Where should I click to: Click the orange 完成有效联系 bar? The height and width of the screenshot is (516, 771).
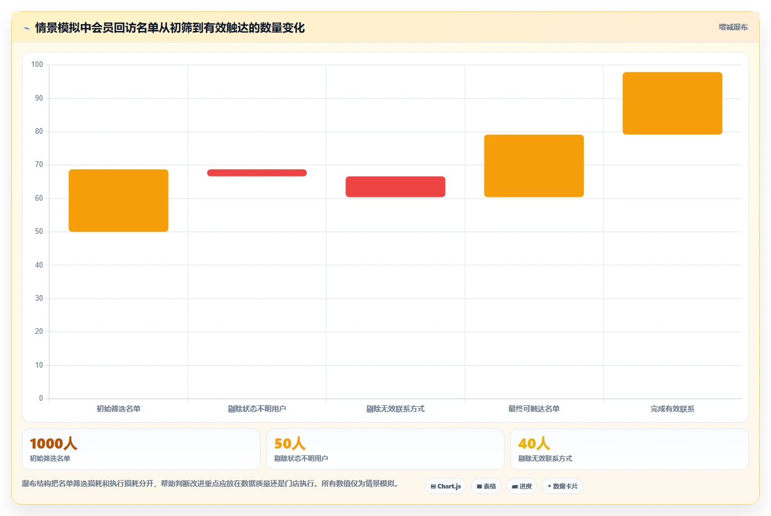673,103
